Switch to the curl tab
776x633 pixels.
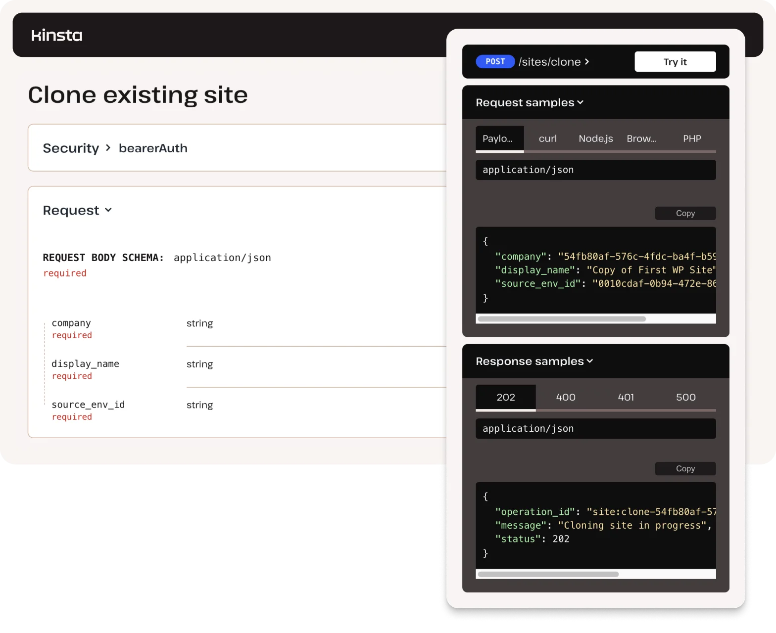[547, 139]
